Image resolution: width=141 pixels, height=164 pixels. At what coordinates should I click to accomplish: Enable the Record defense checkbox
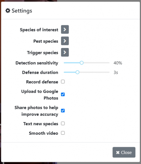coord(63,81)
